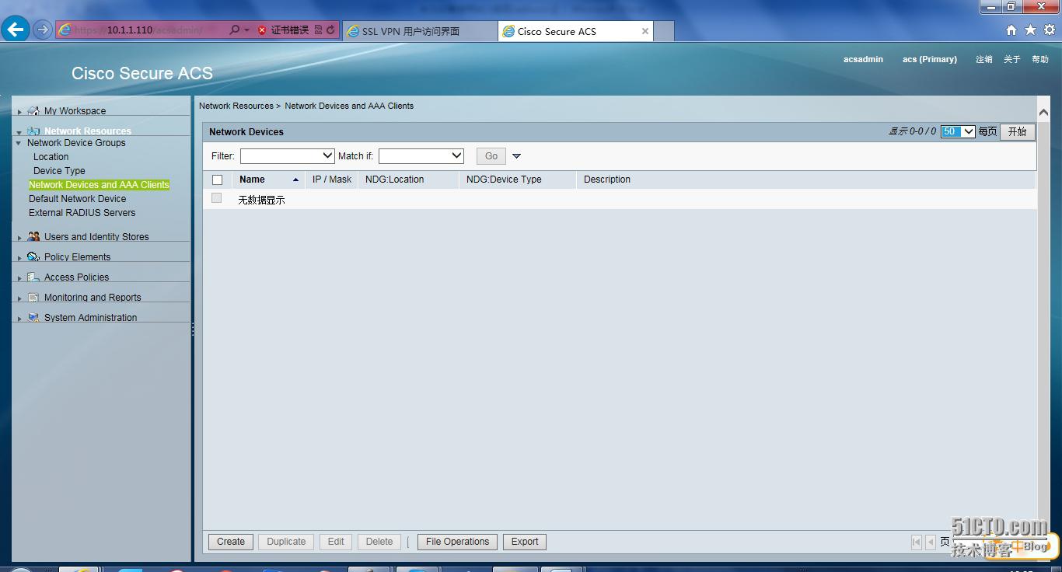Screen dimensions: 1062x572
Task: Select Network Devices and AAA Clients
Action: (x=99, y=185)
